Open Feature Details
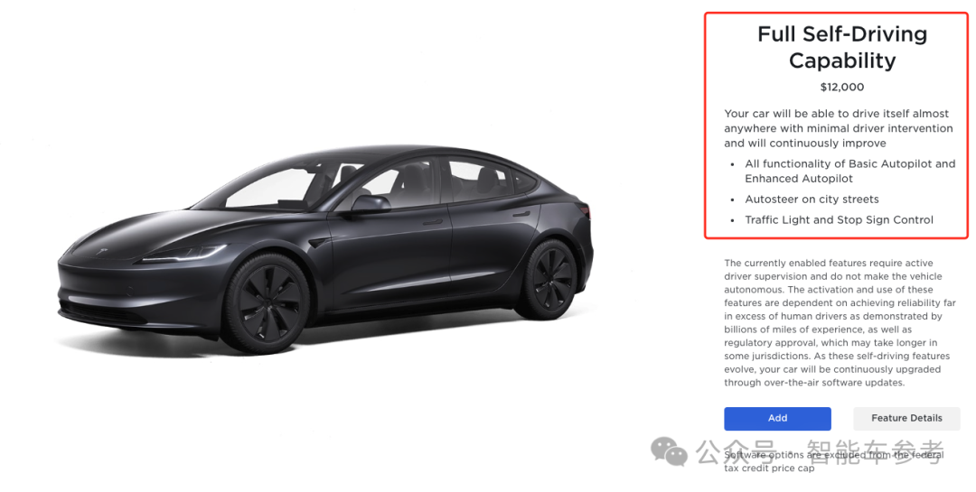The width and height of the screenshot is (976, 492). (906, 419)
